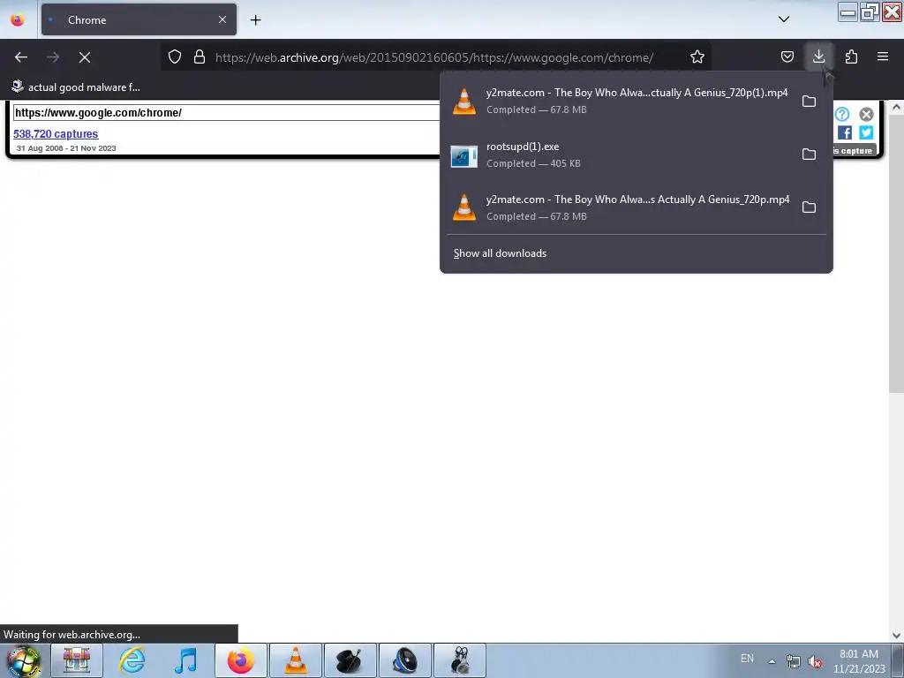Click the page scrollbar down arrow
Viewport: 904px width, 678px height.
[896, 636]
